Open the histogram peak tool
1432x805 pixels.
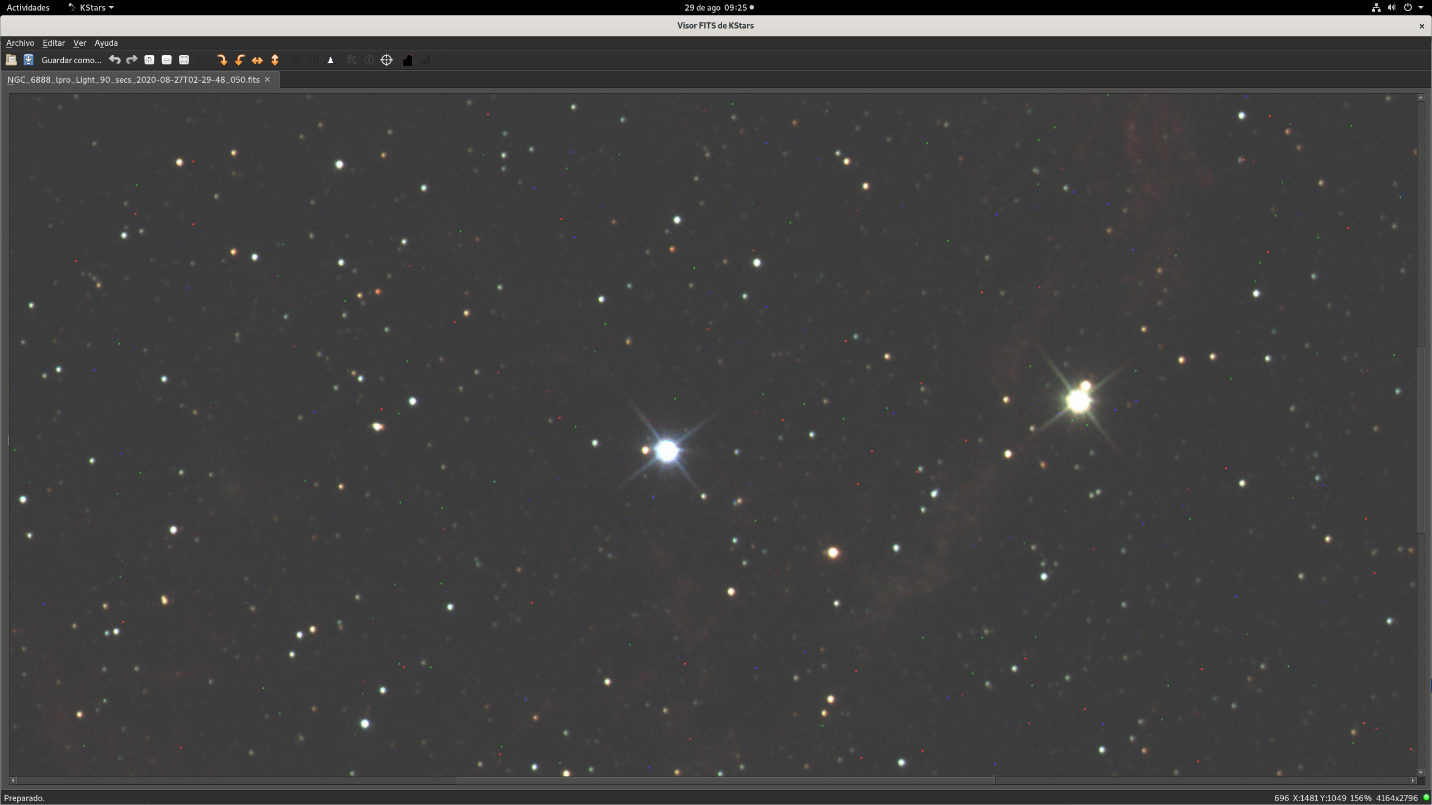(331, 60)
